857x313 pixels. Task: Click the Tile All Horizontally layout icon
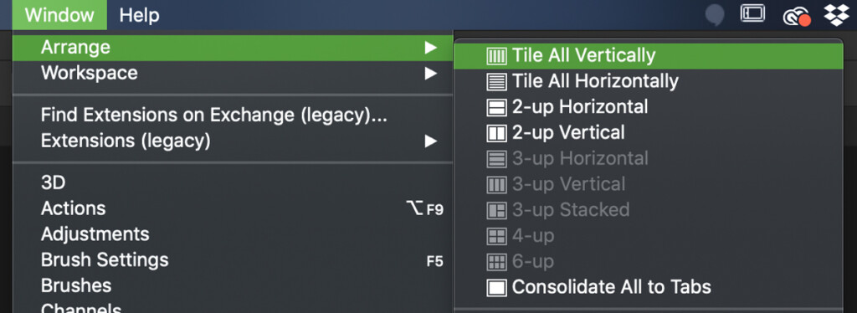(496, 81)
